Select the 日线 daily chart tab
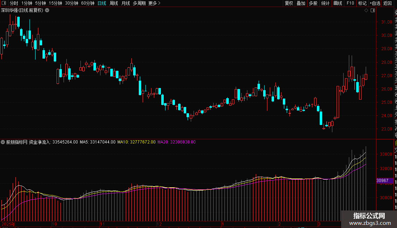397x228 pixels. (x=102, y=3)
